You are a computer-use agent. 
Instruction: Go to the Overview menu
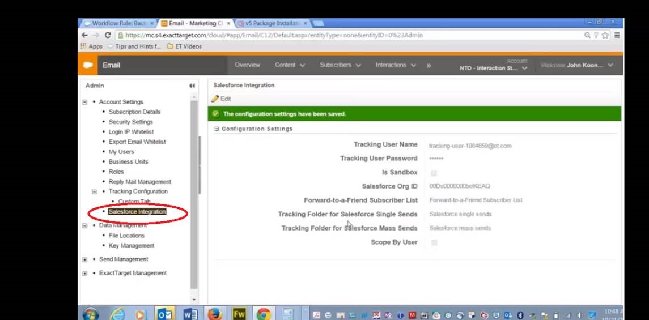click(247, 65)
